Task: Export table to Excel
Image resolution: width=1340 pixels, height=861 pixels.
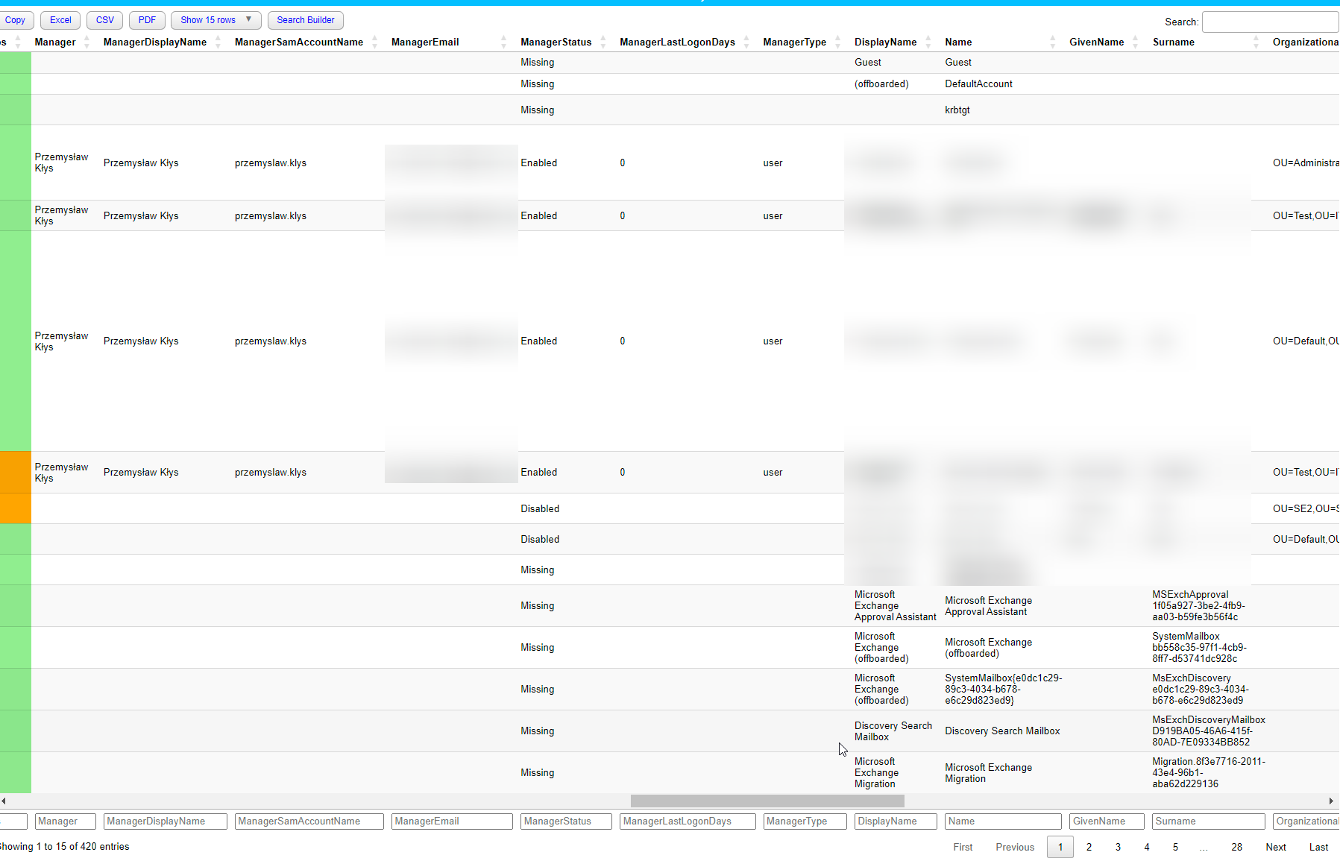Action: pos(60,20)
